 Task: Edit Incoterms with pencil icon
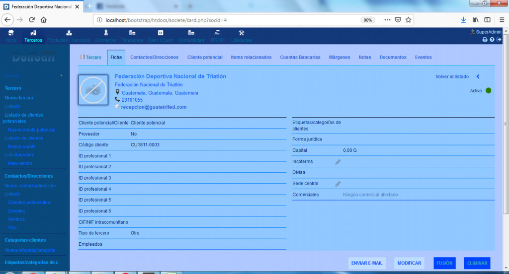[338, 161]
